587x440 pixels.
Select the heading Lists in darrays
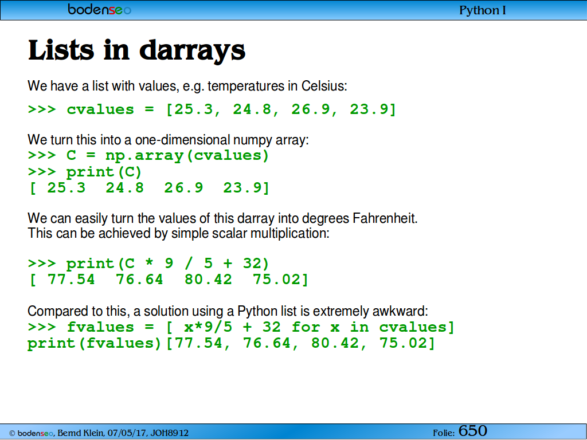[x=136, y=50]
